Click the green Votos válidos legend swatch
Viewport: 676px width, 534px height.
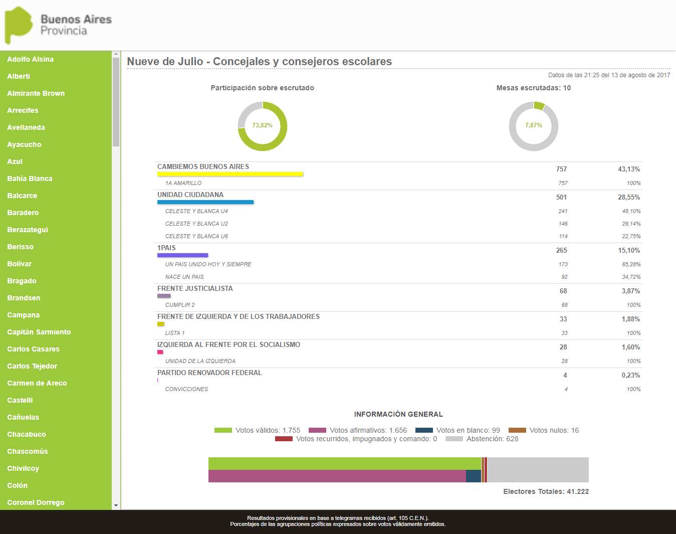223,430
